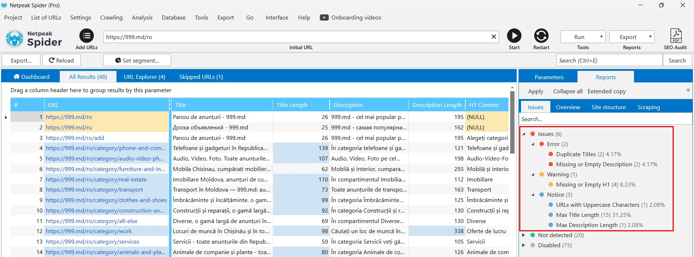Open the Tools menu
This screenshot has height=257, width=694.
(201, 17)
